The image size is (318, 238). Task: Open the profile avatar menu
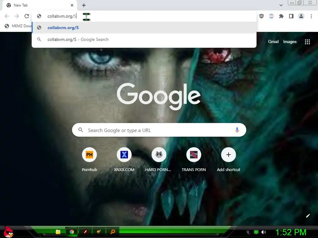point(301,16)
